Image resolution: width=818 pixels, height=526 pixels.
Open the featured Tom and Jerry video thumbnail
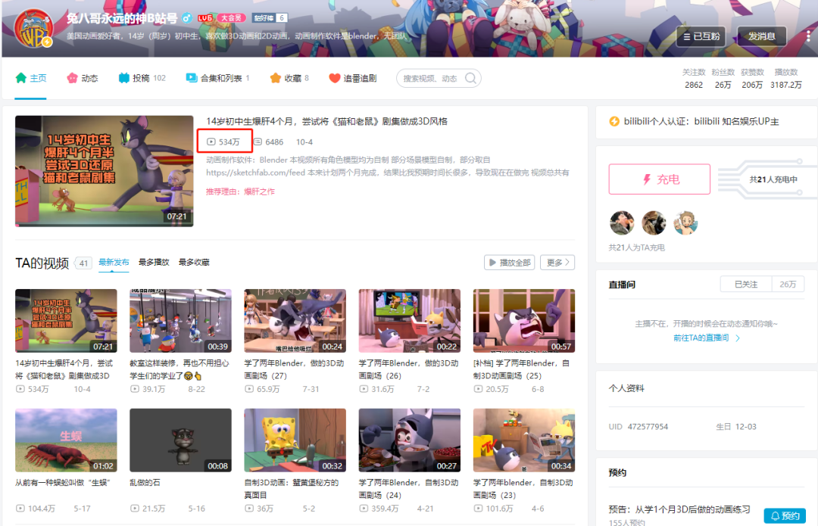click(x=105, y=171)
